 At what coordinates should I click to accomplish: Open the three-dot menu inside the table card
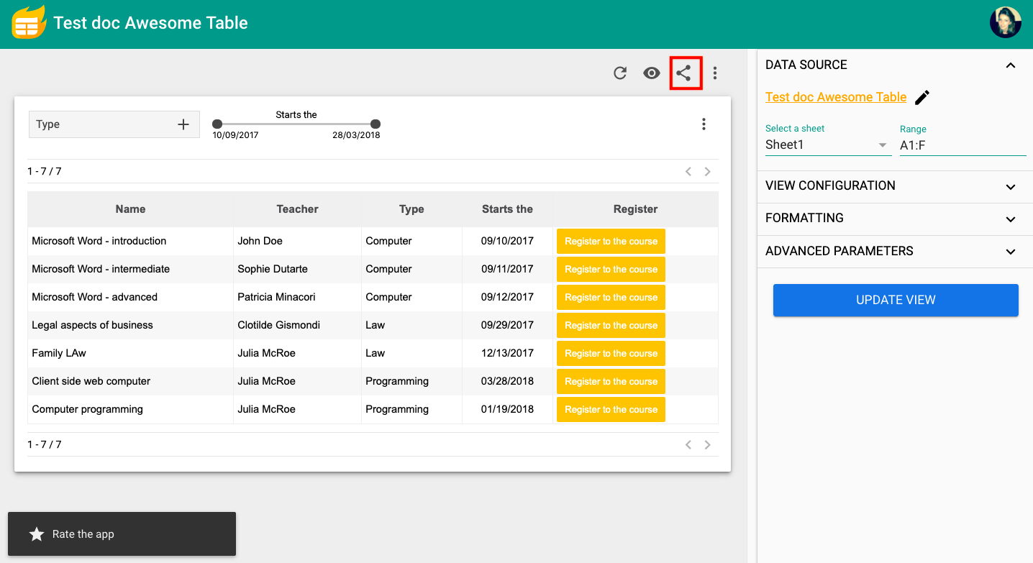coord(704,124)
